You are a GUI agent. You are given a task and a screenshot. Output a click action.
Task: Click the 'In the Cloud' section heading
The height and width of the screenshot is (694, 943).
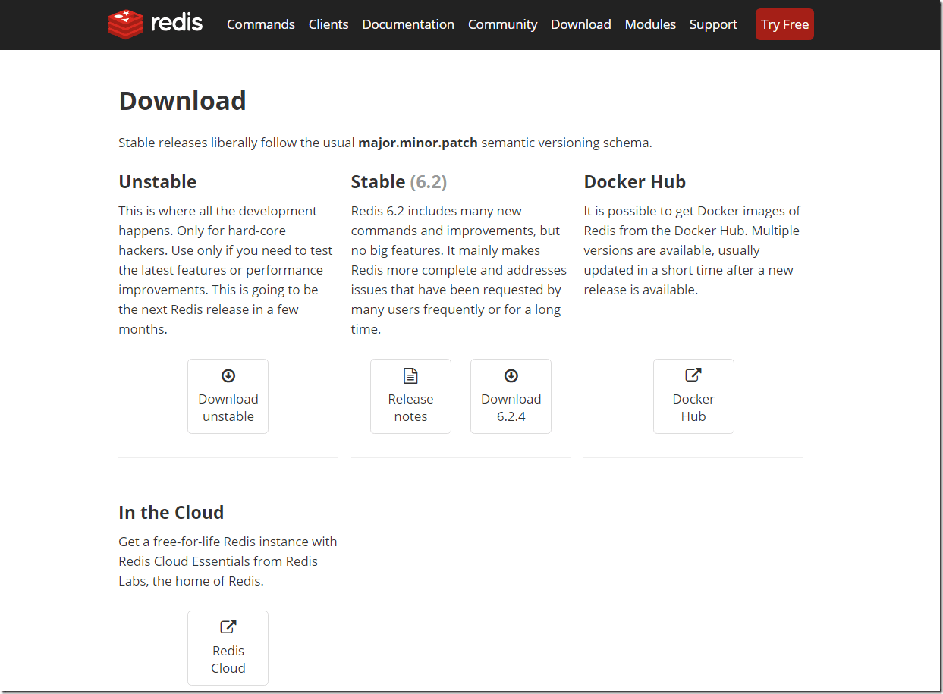171,513
